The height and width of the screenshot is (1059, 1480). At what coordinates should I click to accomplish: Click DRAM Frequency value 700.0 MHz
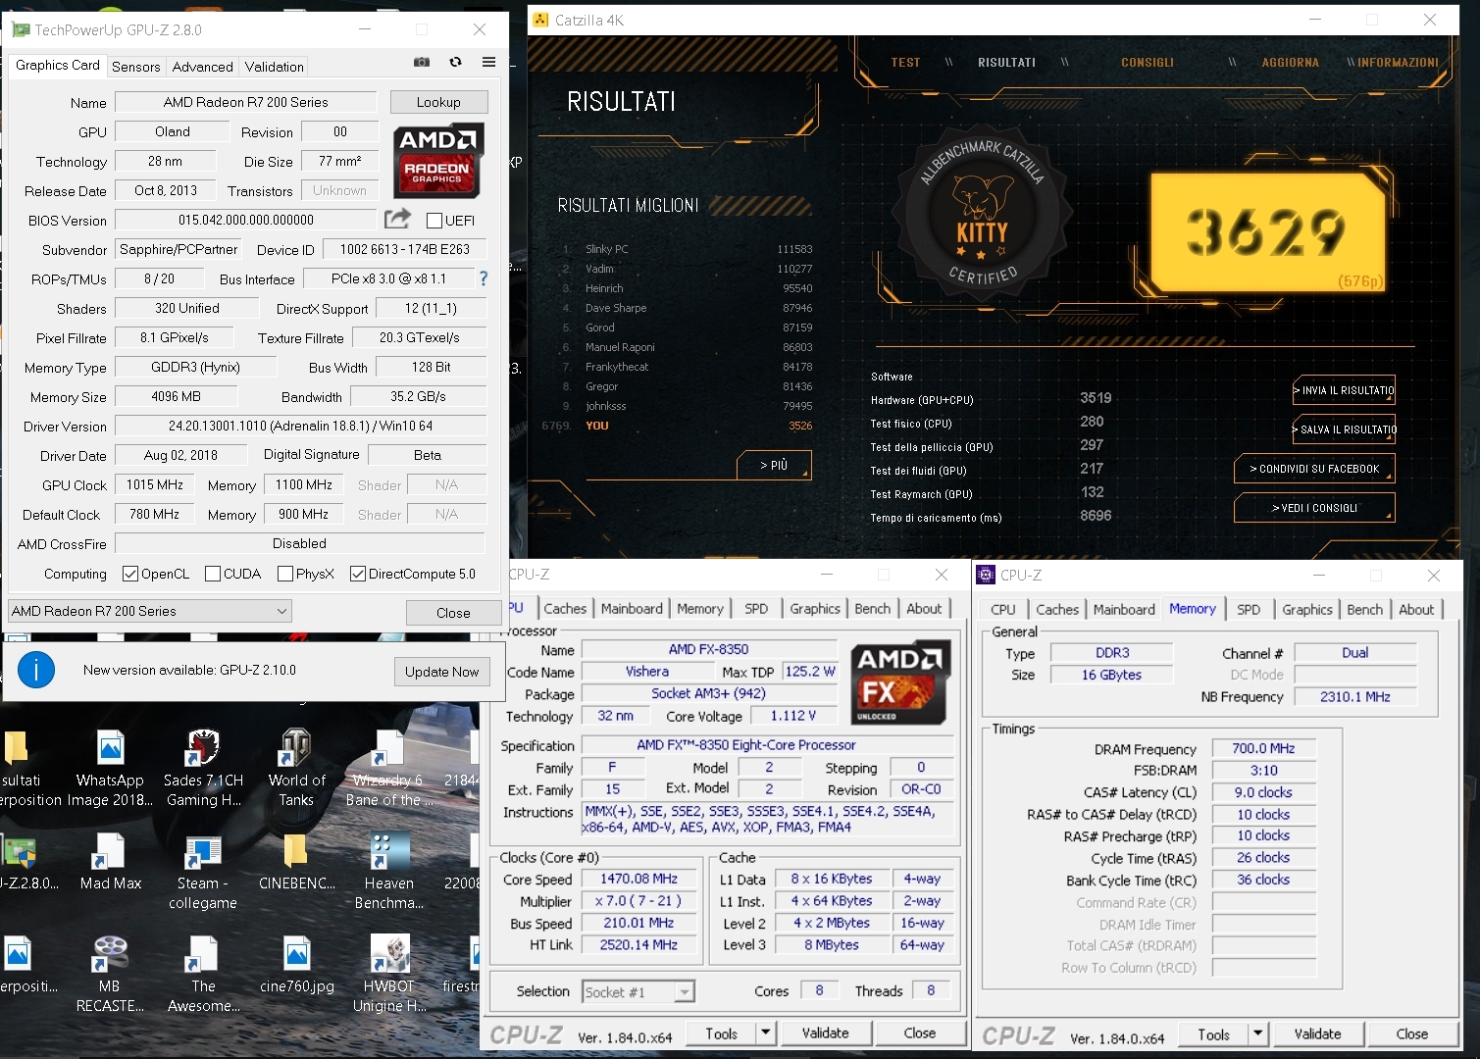click(x=1263, y=748)
